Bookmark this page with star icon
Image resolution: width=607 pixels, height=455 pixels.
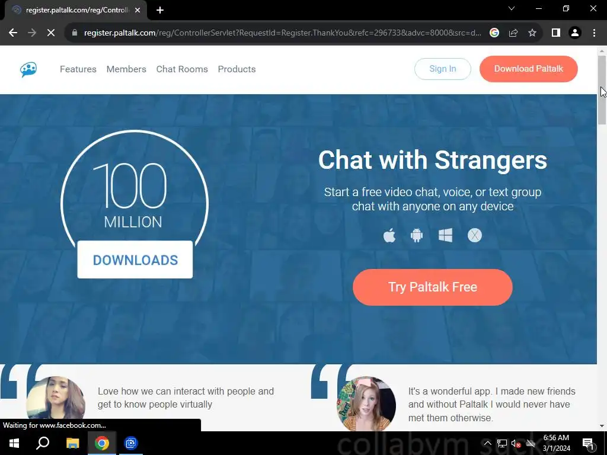coord(532,33)
